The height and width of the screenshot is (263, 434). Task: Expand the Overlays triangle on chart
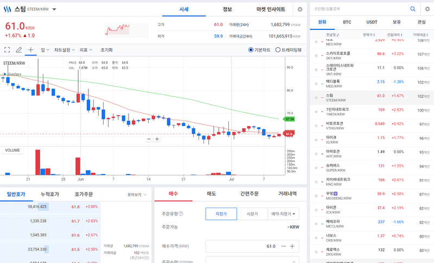click(5, 74)
